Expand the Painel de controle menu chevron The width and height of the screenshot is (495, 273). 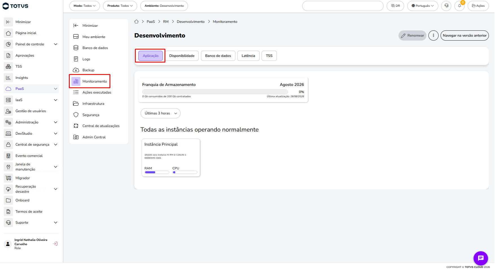tap(56, 44)
